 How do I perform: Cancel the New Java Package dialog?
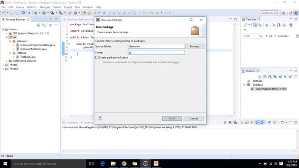click(193, 118)
